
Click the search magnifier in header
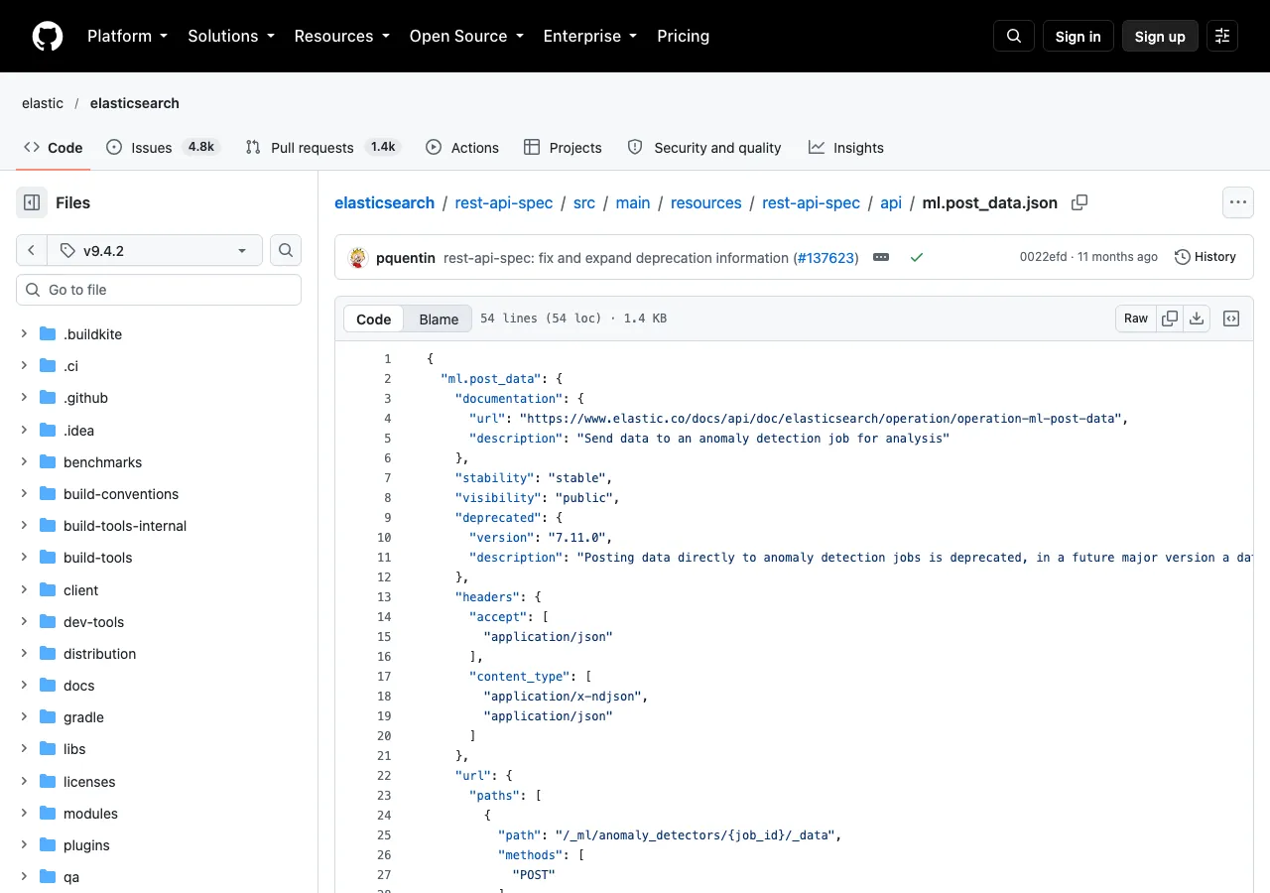1014,36
